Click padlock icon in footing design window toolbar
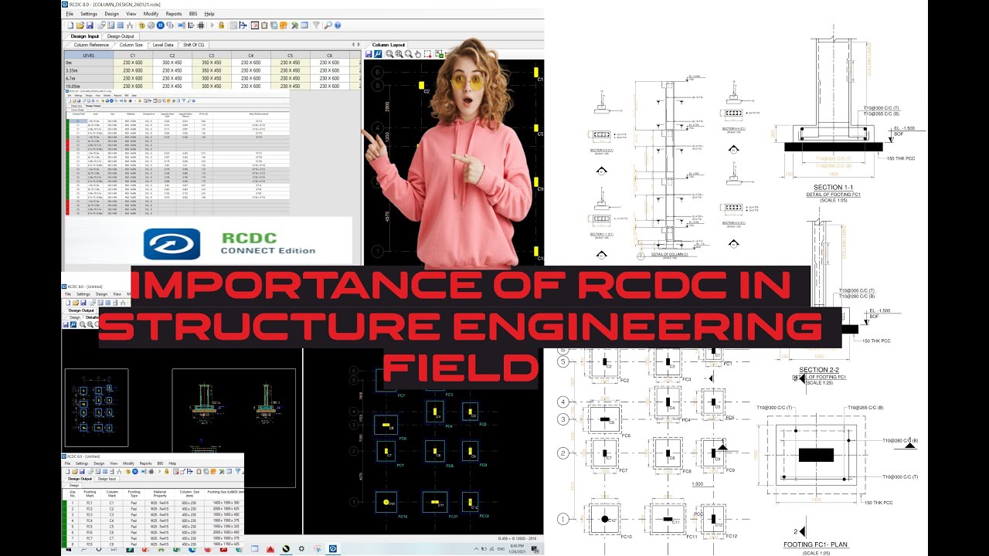Image resolution: width=989 pixels, height=556 pixels. (166, 472)
